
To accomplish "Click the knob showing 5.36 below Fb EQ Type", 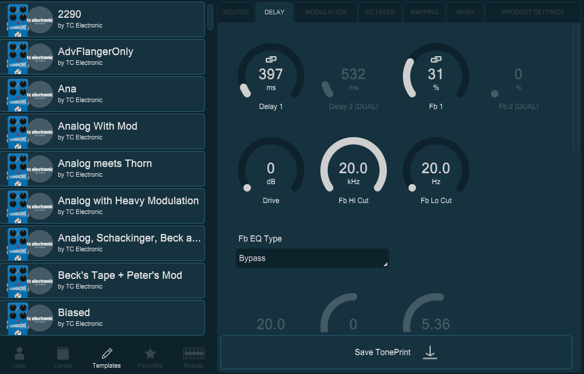I will tap(436, 313).
